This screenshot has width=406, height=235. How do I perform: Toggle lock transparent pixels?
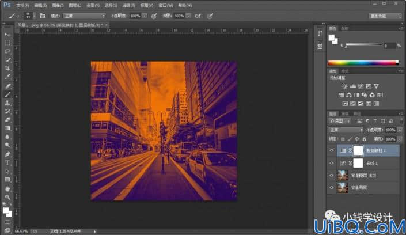(343, 139)
